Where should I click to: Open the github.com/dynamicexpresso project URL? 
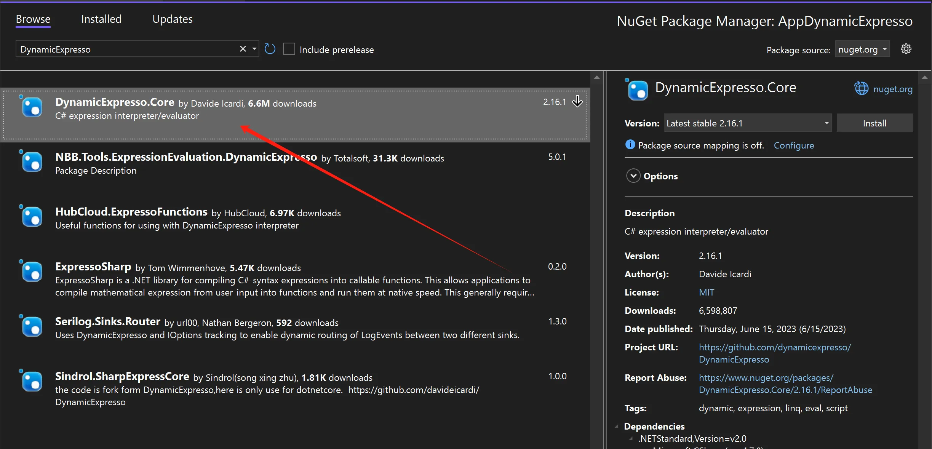pos(775,353)
